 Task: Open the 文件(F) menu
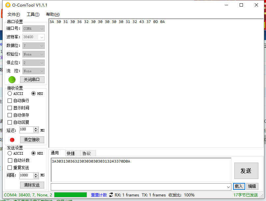14,14
